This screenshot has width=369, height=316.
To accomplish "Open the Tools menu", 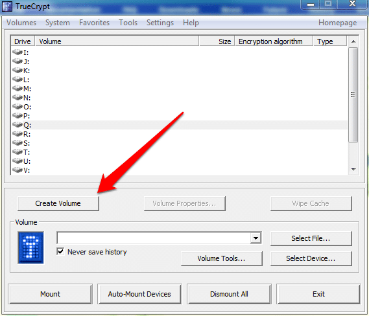I will coord(128,23).
